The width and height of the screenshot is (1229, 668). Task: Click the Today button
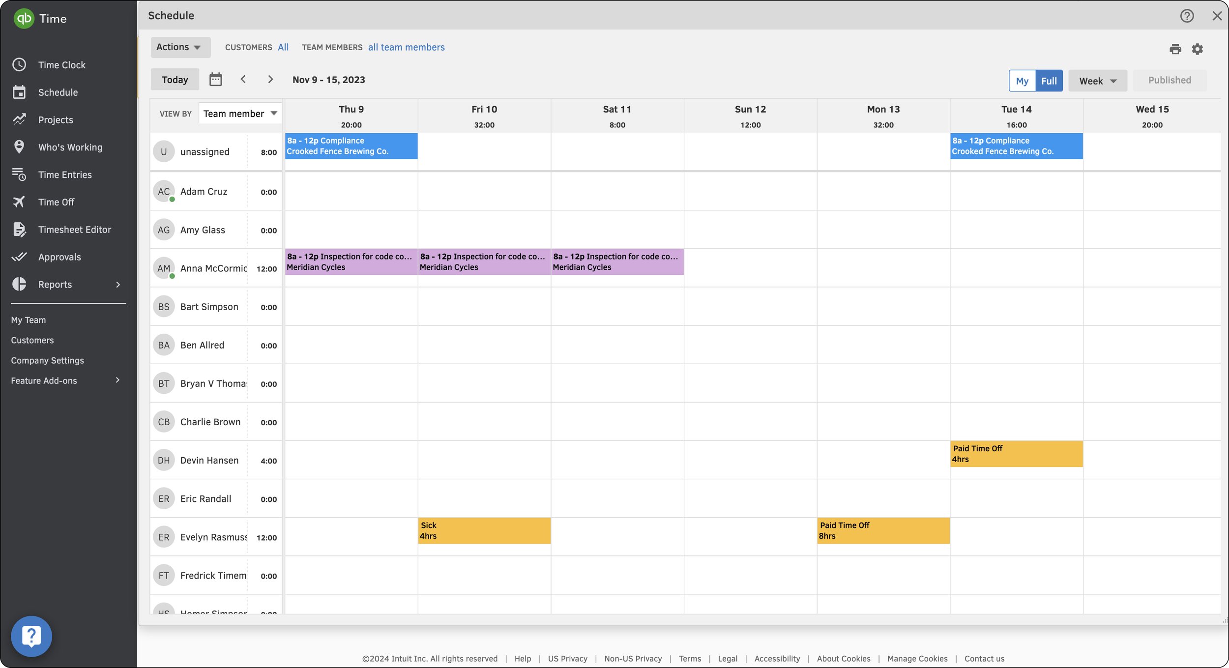point(175,80)
